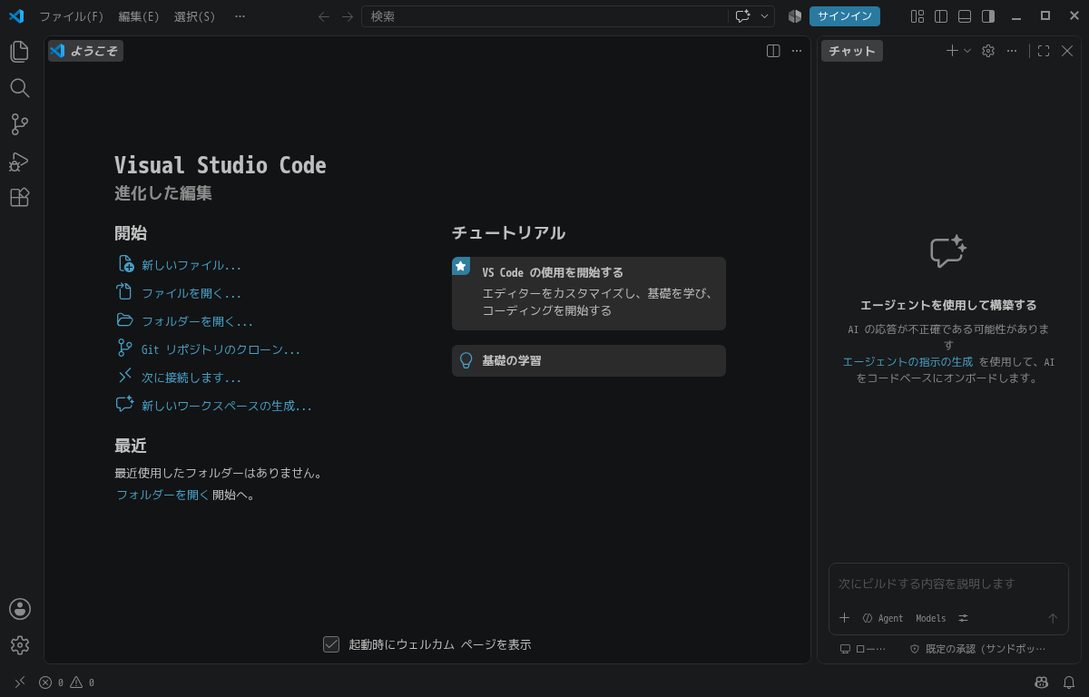This screenshot has width=1089, height=697.
Task: Click 新しいワークスペースの生成... link
Action: pyautogui.click(x=227, y=406)
